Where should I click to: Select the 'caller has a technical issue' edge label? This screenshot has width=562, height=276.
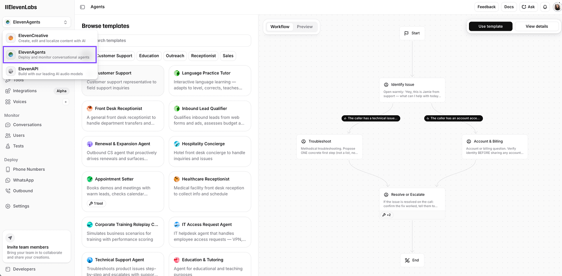click(371, 118)
